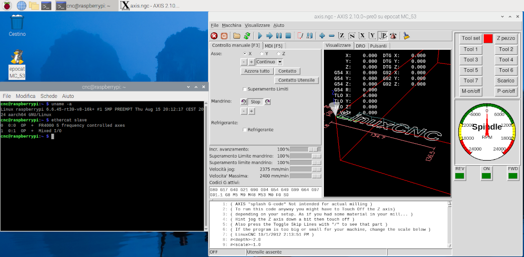Screen dimensions: 524x257
Task: Open Schede menu in terminal window
Action: (49, 96)
